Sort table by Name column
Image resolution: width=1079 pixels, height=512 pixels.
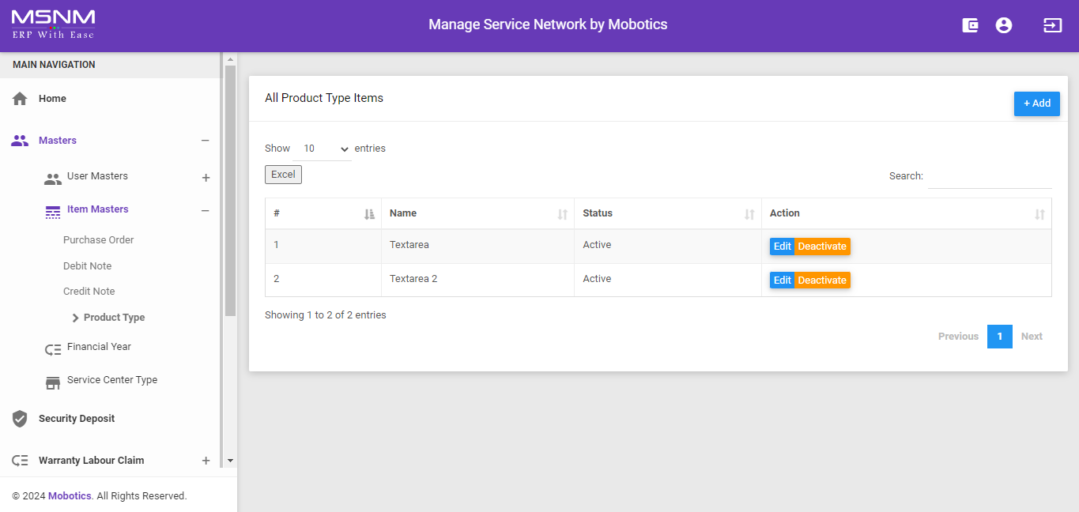pyautogui.click(x=477, y=213)
